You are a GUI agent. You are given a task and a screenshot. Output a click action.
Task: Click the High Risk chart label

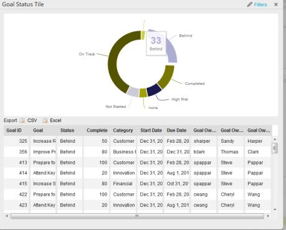pyautogui.click(x=179, y=99)
